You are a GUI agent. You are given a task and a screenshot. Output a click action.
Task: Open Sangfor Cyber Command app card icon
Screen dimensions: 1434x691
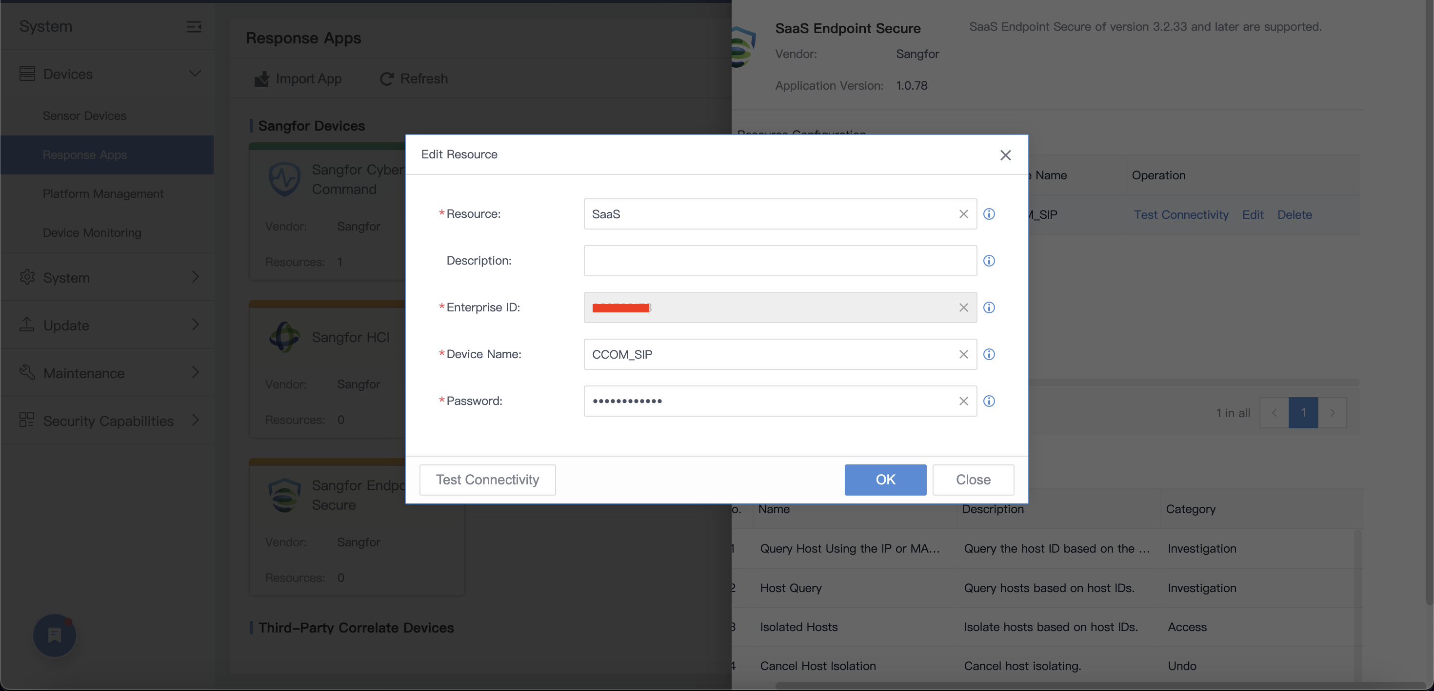(284, 179)
